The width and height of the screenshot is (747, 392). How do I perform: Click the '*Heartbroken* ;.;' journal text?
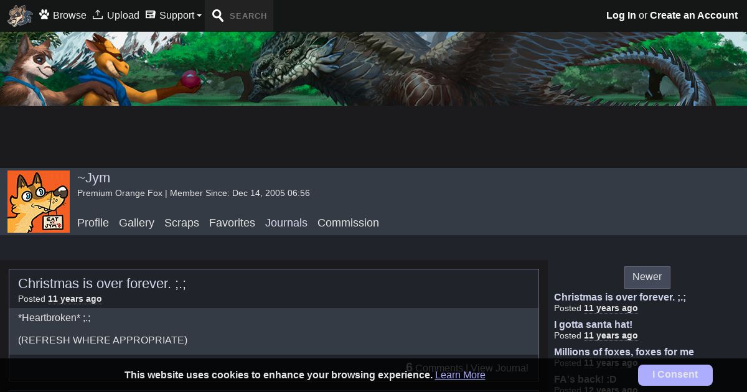click(x=54, y=318)
